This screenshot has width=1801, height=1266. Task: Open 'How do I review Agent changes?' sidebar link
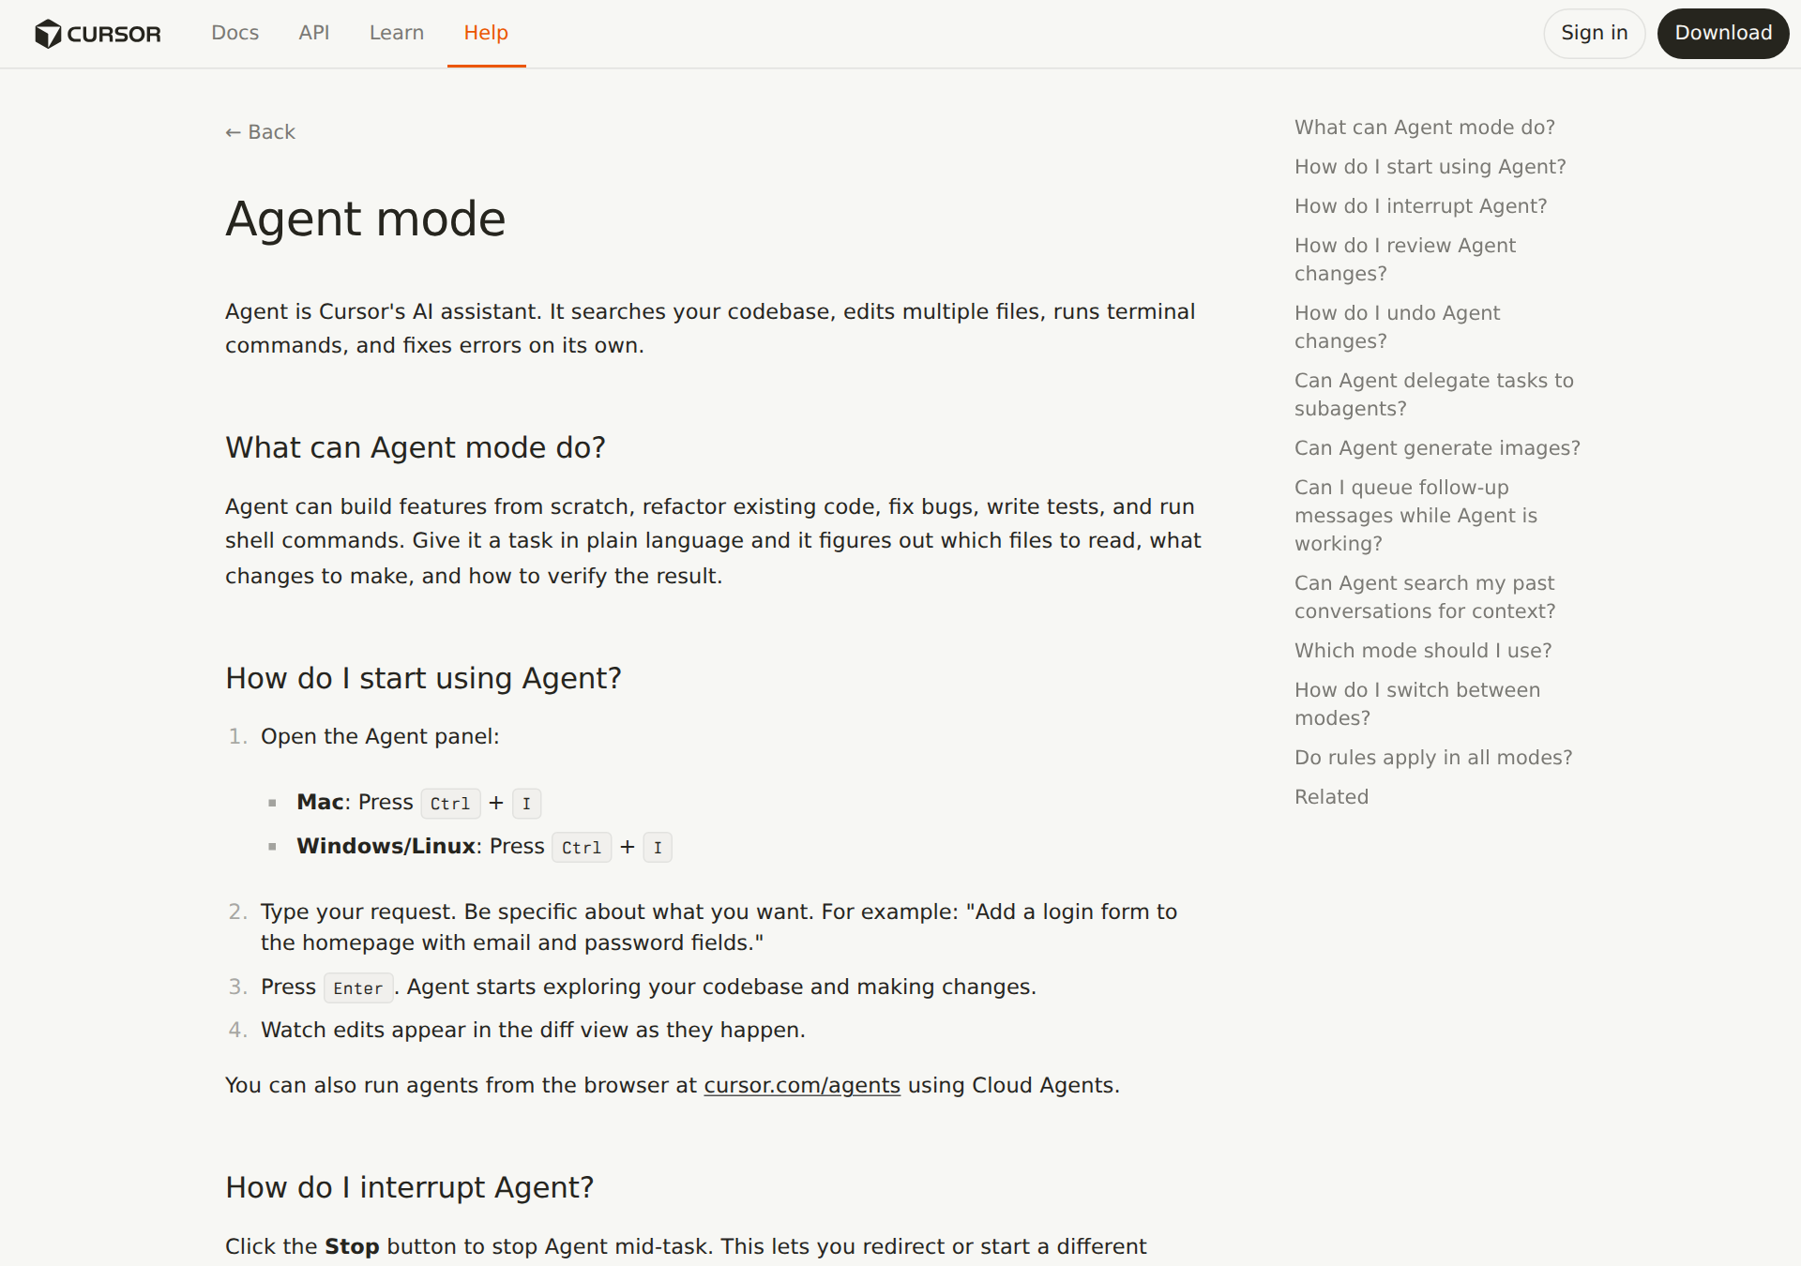click(x=1405, y=260)
